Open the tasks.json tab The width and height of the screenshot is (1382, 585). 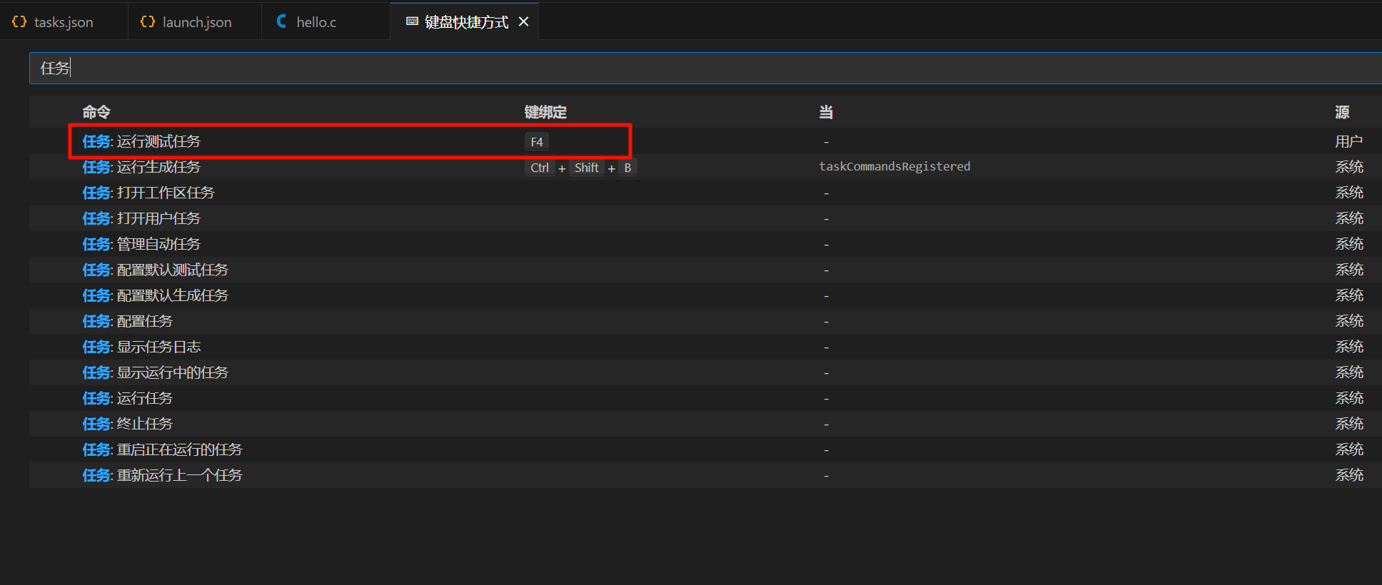[x=63, y=22]
